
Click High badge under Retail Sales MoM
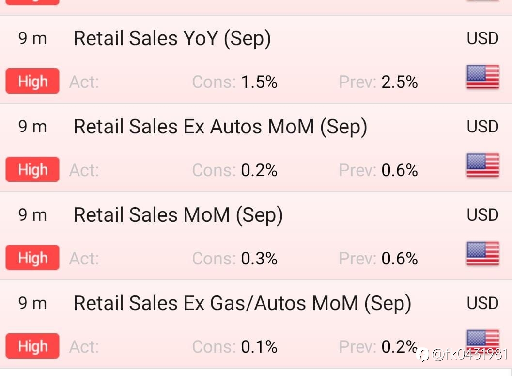(32, 258)
